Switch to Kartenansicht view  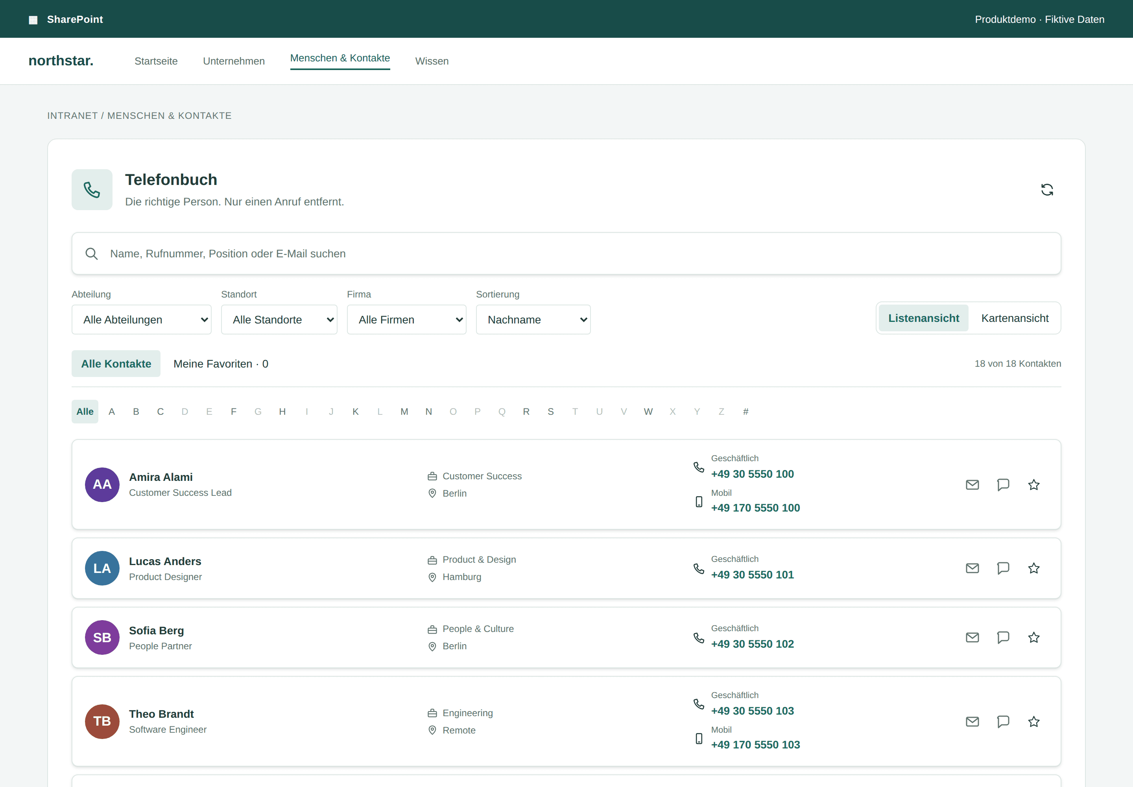[x=1015, y=318]
